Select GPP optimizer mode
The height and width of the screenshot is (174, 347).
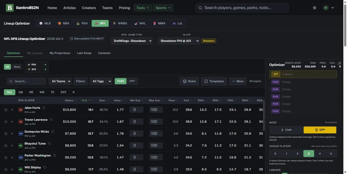320,130
